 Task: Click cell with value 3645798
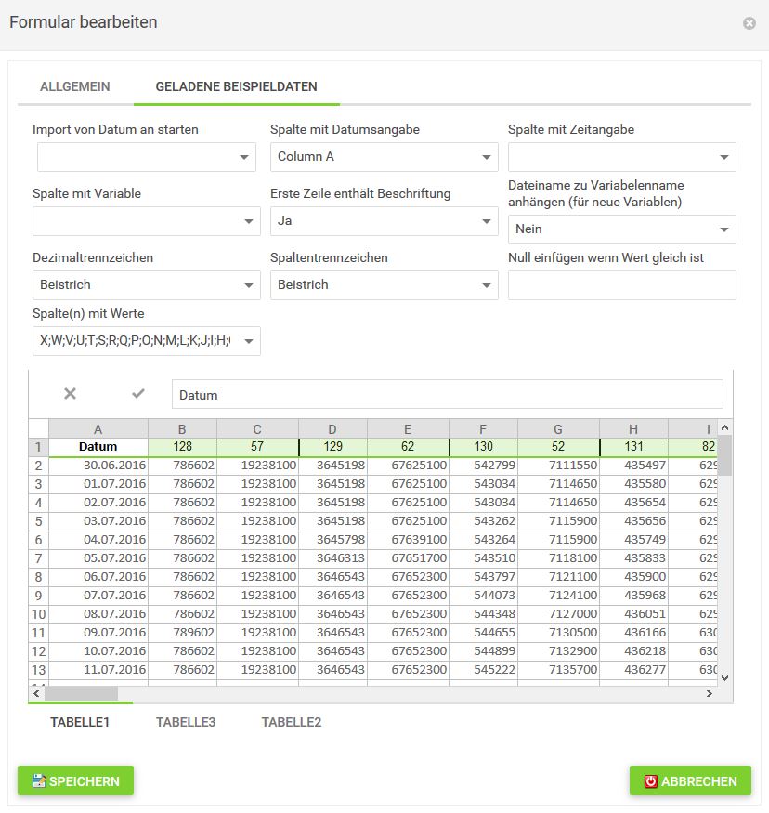tap(332, 540)
